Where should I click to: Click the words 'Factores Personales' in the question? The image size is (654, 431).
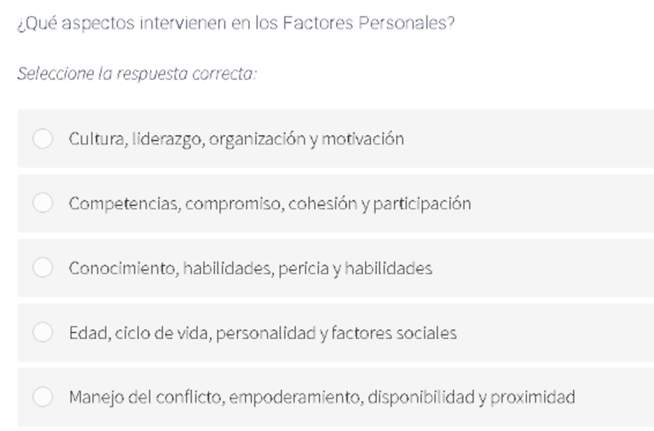(369, 23)
